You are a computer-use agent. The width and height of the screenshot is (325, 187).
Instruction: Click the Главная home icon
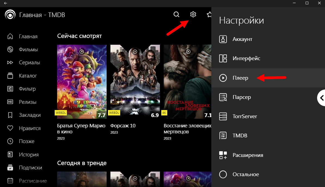tap(10, 36)
